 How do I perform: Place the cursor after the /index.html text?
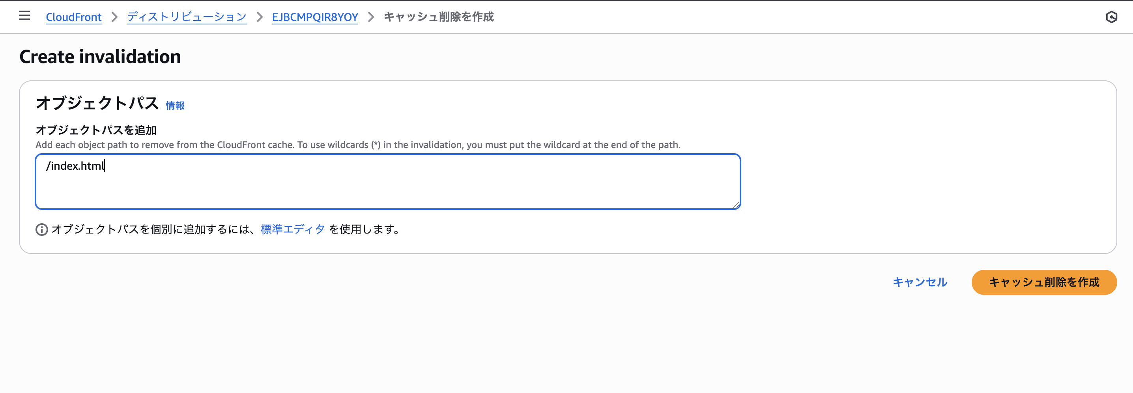(105, 166)
